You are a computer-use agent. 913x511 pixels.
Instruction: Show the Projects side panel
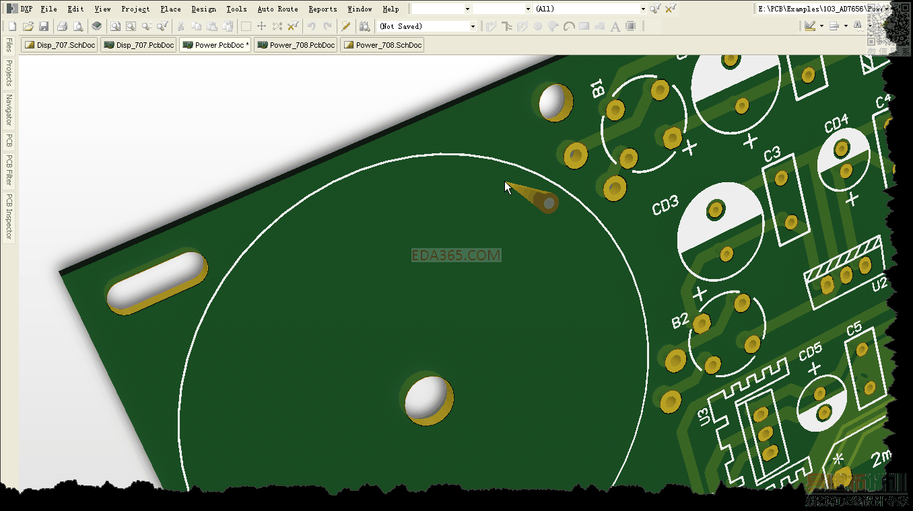coord(9,73)
